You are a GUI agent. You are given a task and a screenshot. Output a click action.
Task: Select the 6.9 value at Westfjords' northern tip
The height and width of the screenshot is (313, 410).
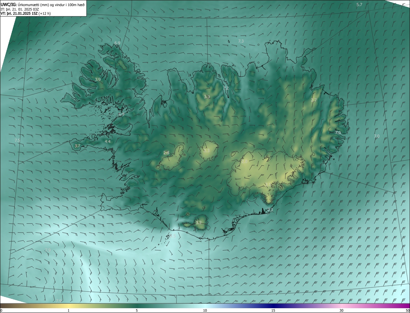[x=117, y=43]
